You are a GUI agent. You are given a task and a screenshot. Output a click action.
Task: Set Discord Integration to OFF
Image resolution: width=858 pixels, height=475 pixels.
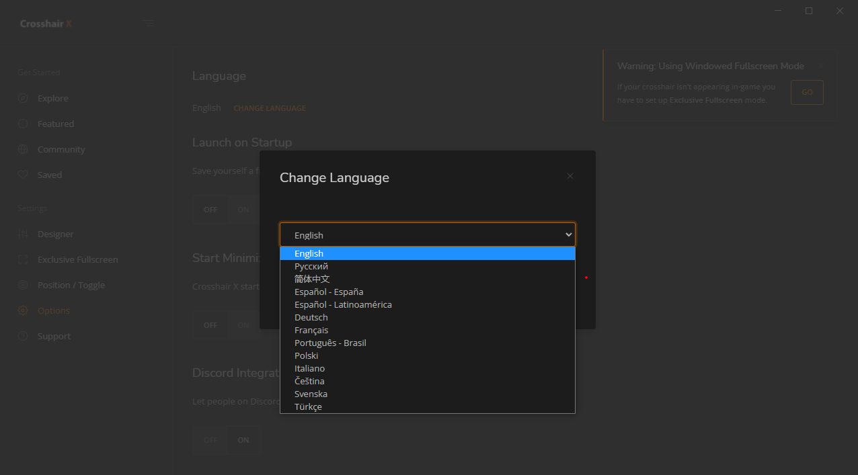[210, 440]
